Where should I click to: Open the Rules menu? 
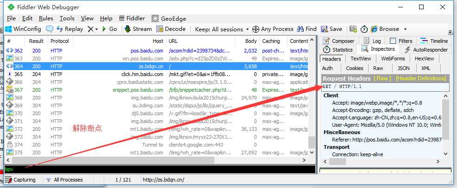click(x=46, y=18)
